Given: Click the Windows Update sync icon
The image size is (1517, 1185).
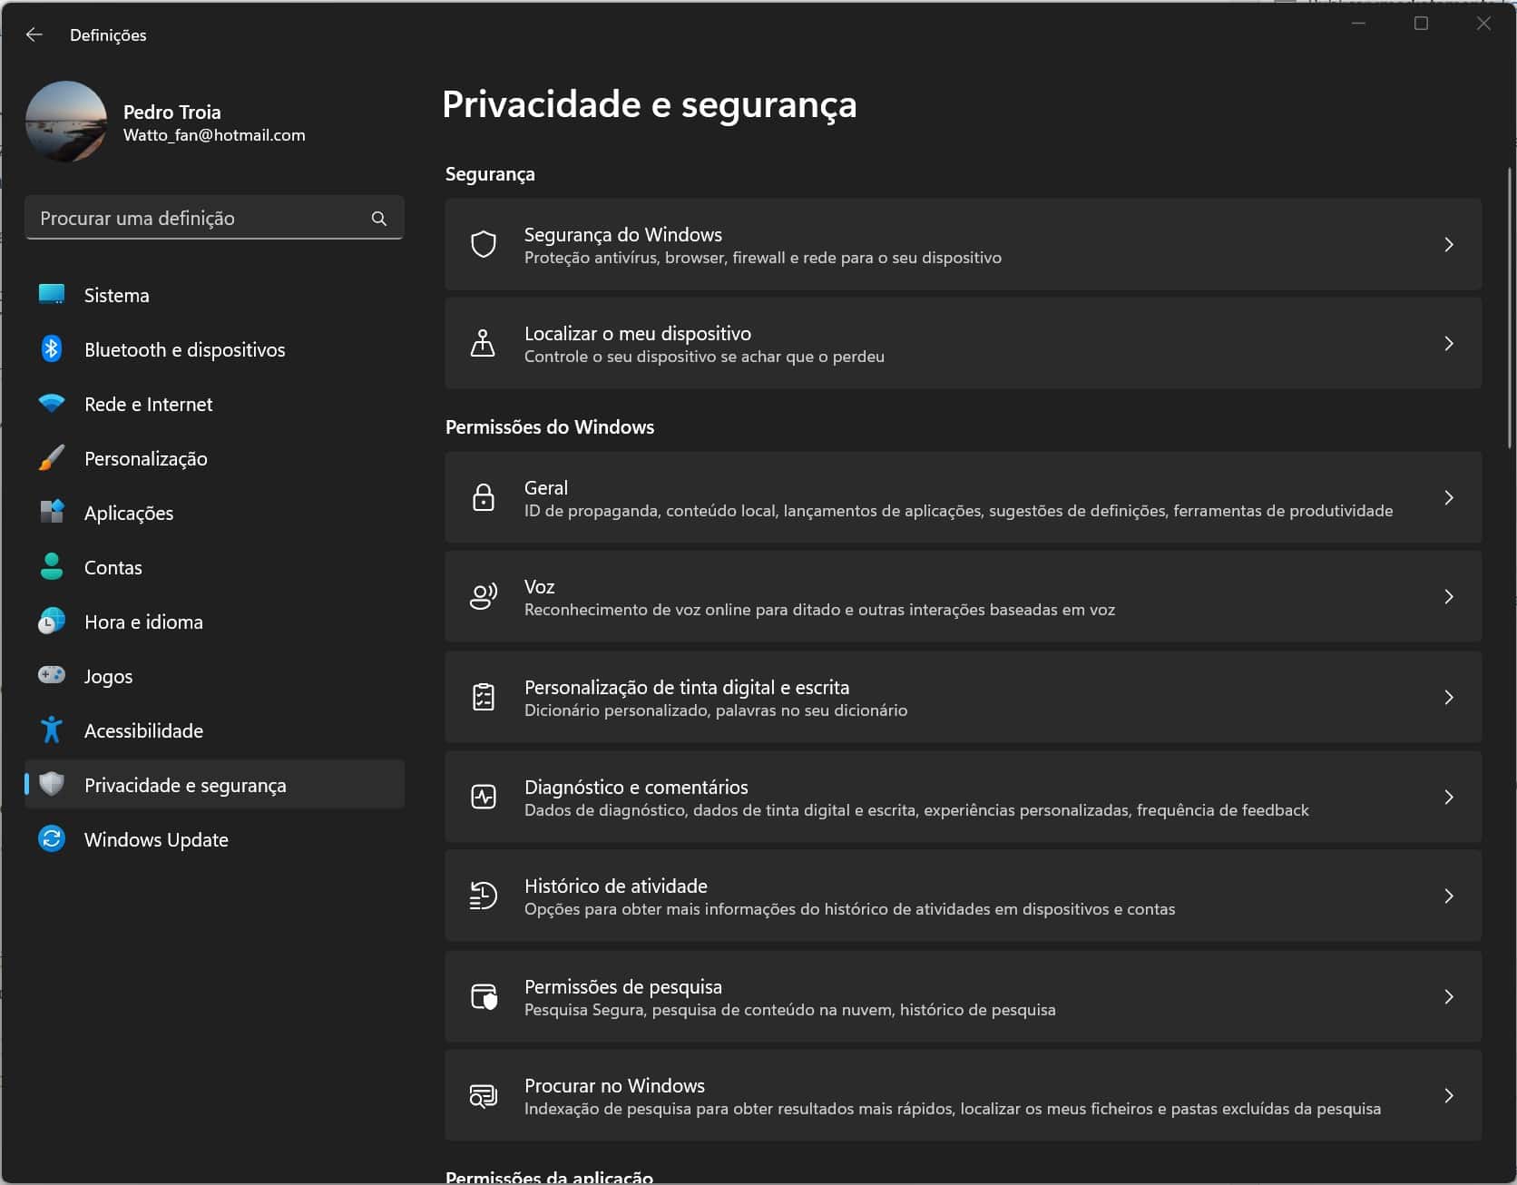Looking at the screenshot, I should click(52, 839).
